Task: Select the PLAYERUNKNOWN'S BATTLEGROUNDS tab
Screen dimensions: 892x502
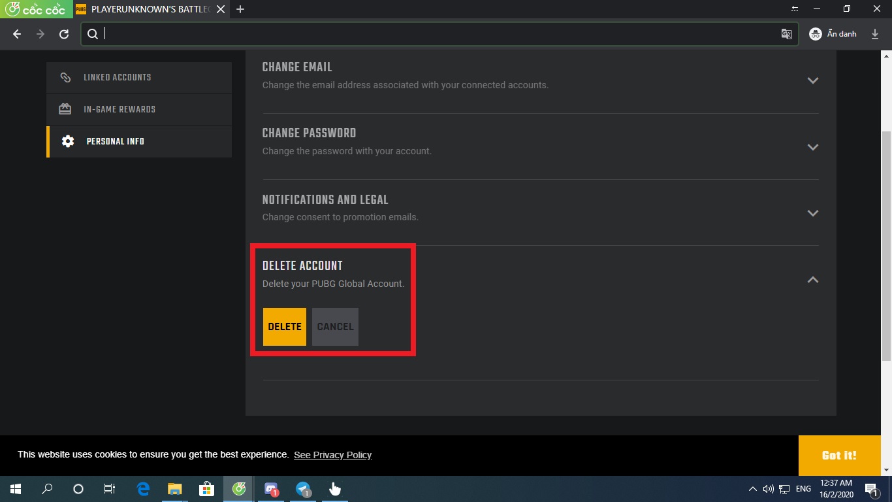Action: click(x=150, y=9)
